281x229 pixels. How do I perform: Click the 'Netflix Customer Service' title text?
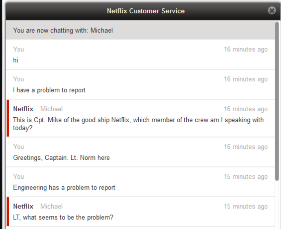point(146,11)
